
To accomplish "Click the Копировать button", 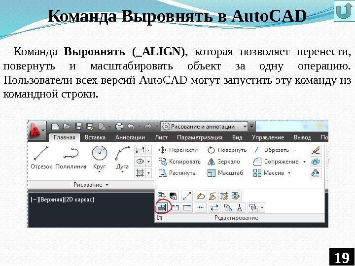I will coord(179,162).
